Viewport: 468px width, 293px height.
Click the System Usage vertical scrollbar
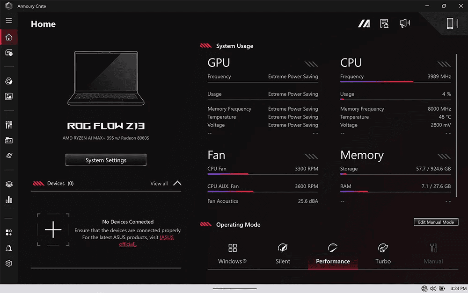pyautogui.click(x=456, y=125)
